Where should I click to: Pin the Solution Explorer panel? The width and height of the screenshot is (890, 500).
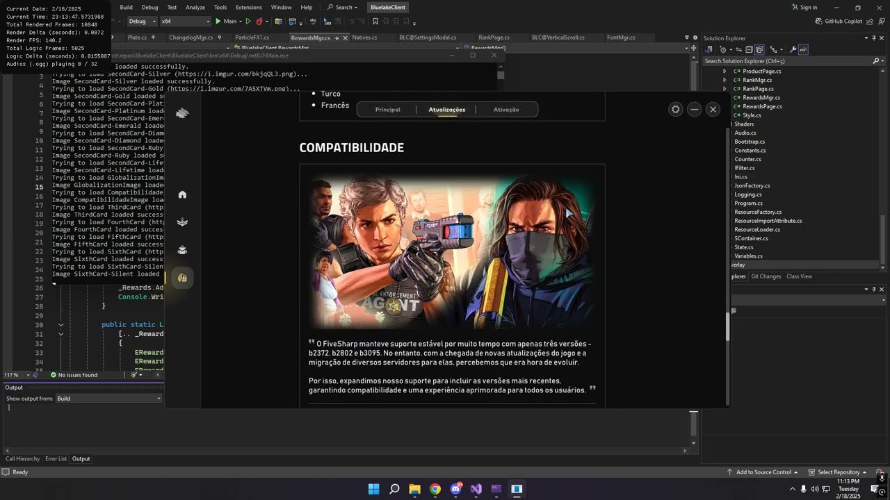[874, 38]
